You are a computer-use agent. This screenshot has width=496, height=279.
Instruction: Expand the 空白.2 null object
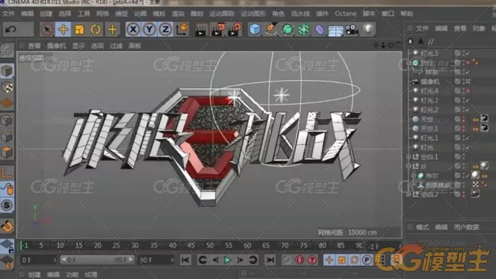click(409, 194)
